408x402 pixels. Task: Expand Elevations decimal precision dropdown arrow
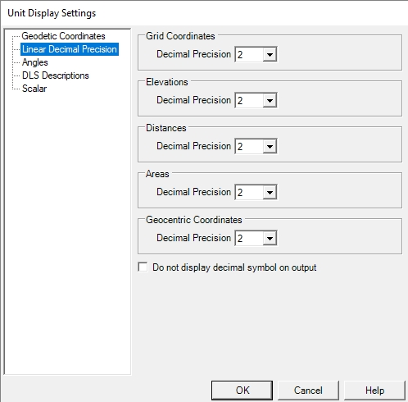270,100
